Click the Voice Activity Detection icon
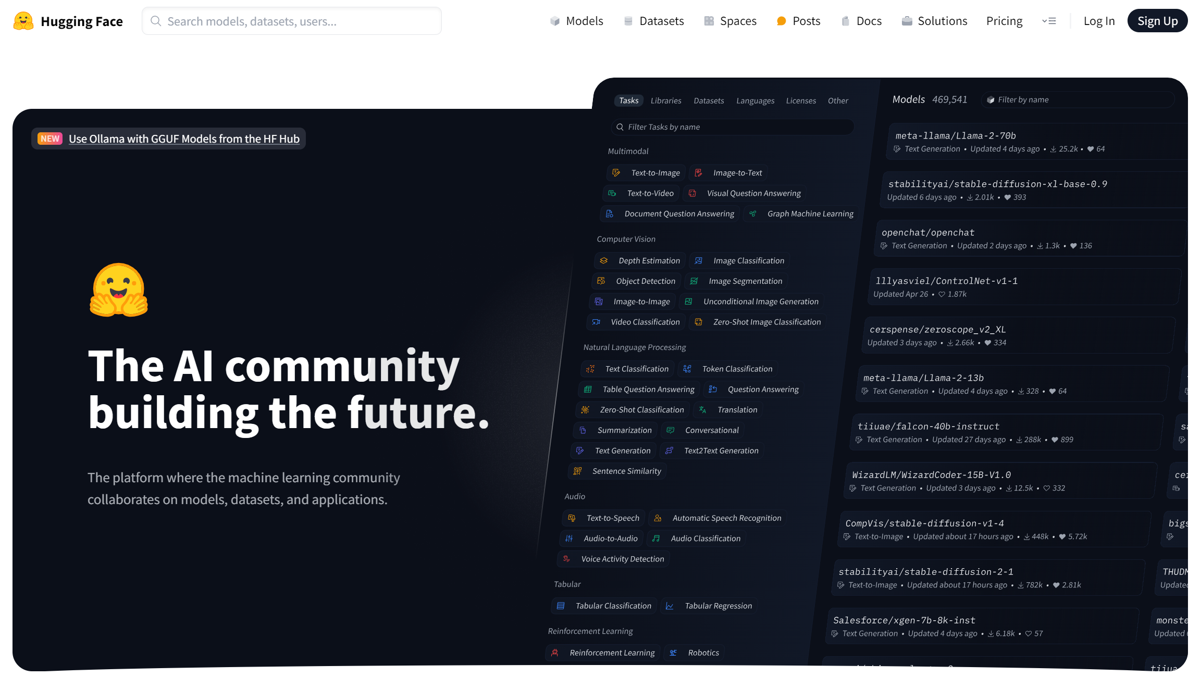Viewport: 1201px width, 677px height. pyautogui.click(x=566, y=559)
